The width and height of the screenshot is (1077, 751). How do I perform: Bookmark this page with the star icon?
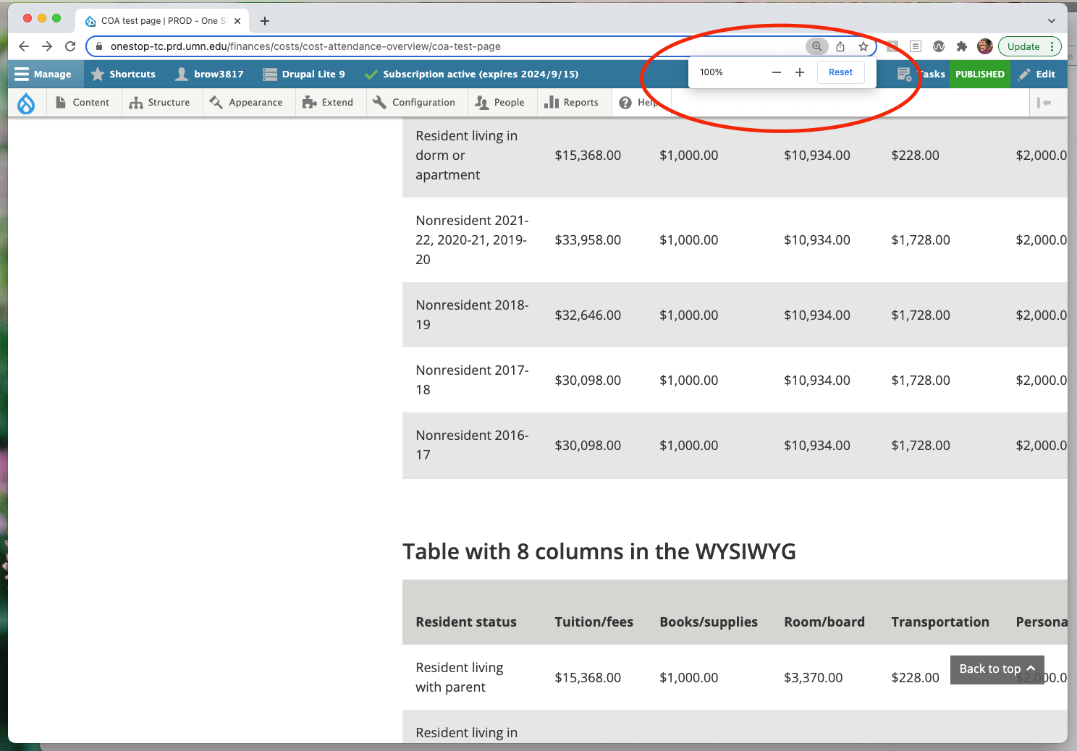point(863,46)
